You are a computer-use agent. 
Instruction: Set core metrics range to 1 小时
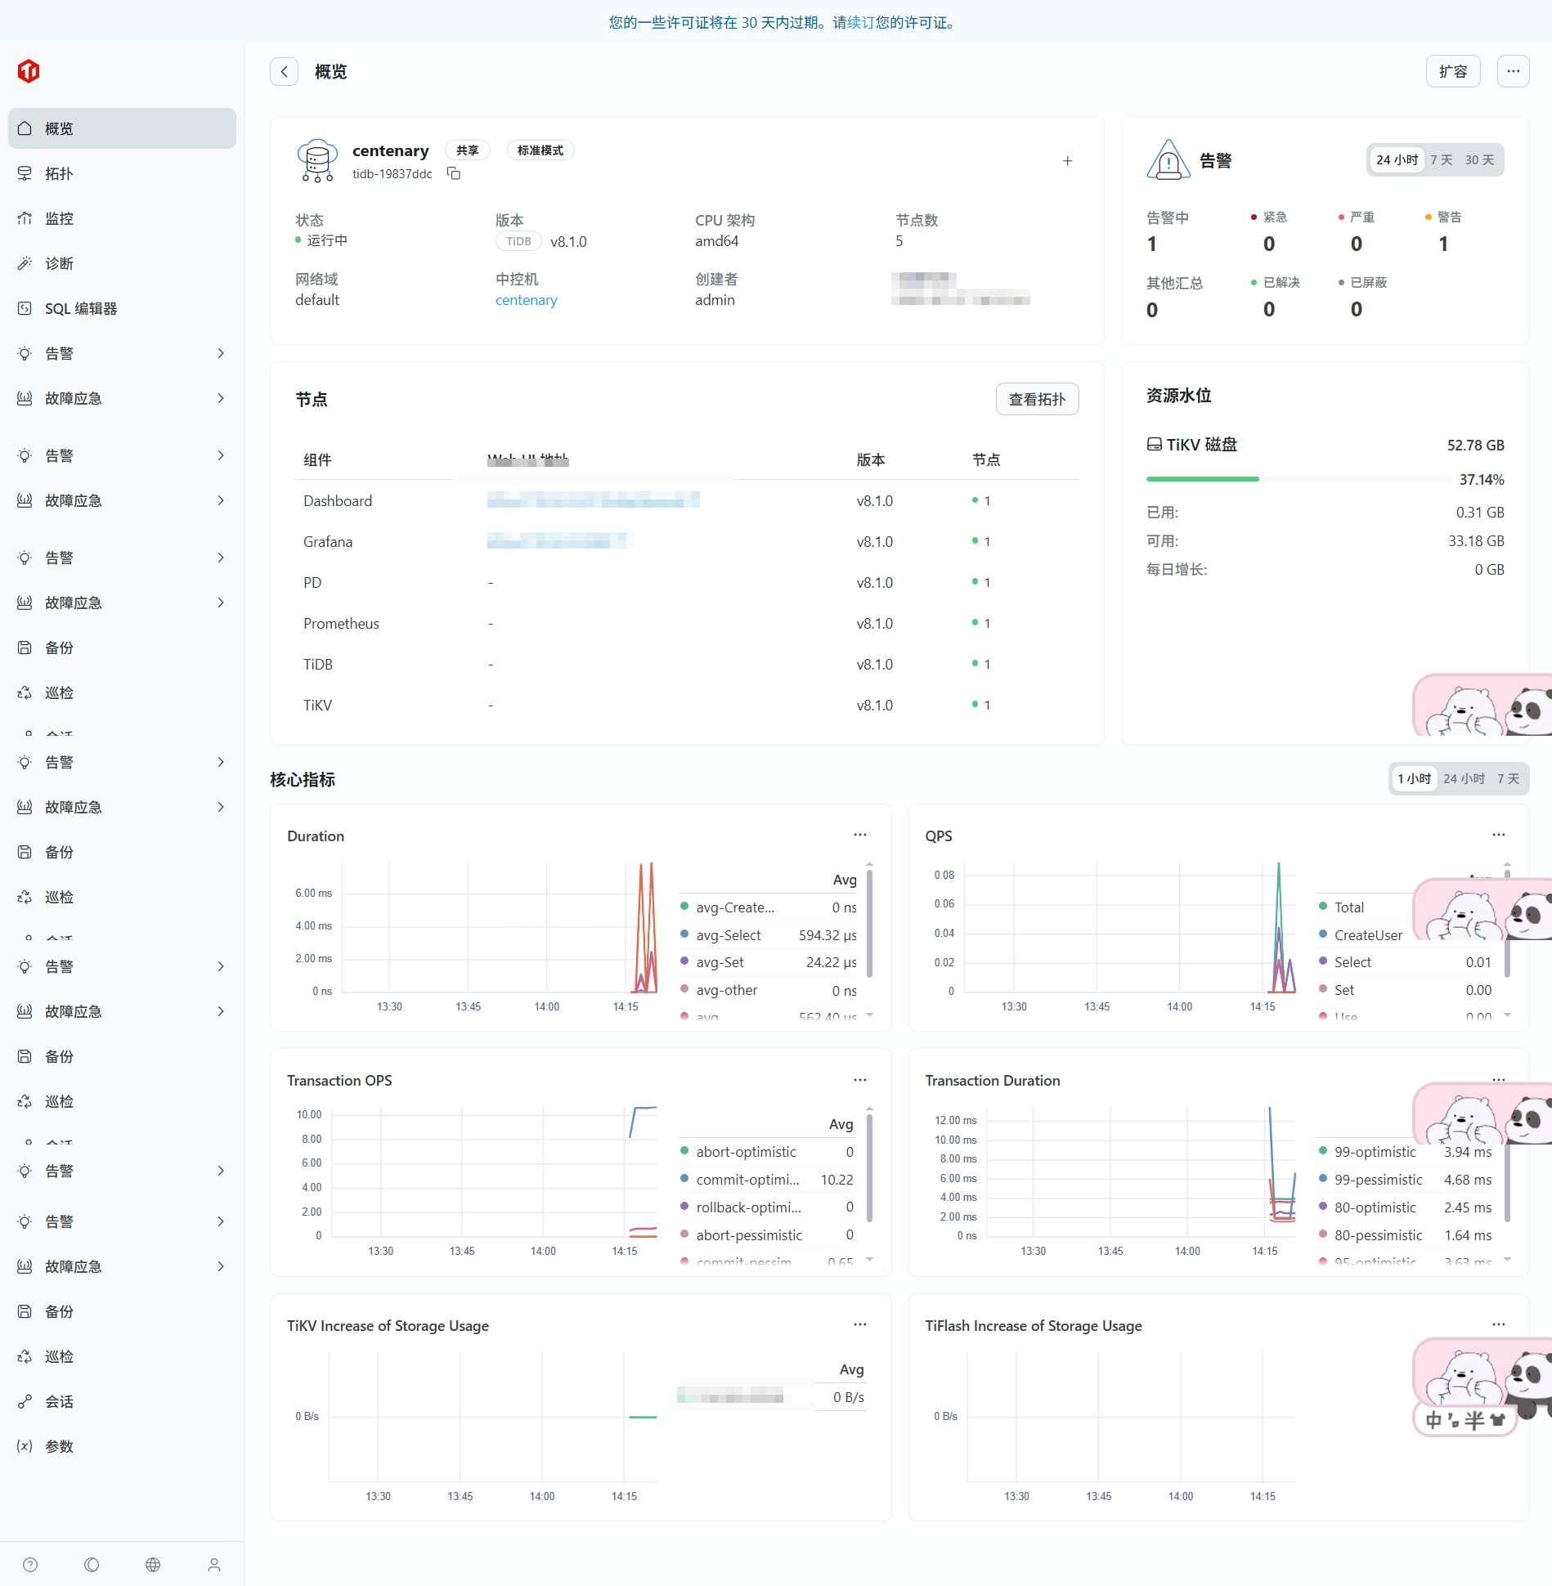tap(1414, 779)
